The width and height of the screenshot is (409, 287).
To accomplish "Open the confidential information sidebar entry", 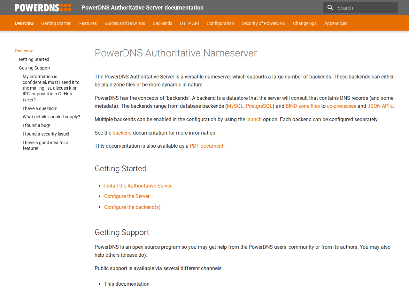I will (x=51, y=88).
